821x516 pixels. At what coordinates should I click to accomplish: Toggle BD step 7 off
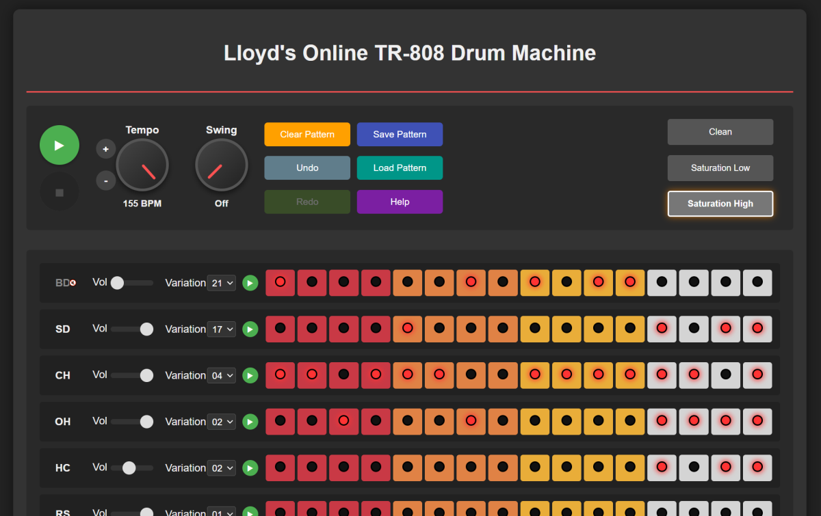[x=471, y=283]
